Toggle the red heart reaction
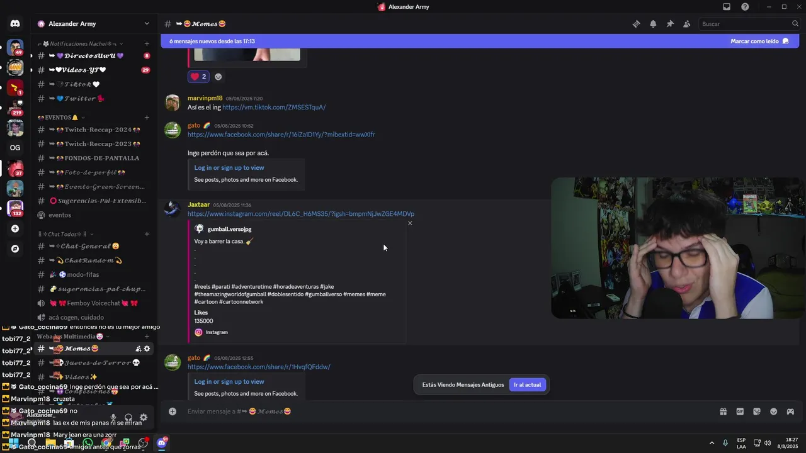Viewport: 806px width, 453px height. point(198,77)
